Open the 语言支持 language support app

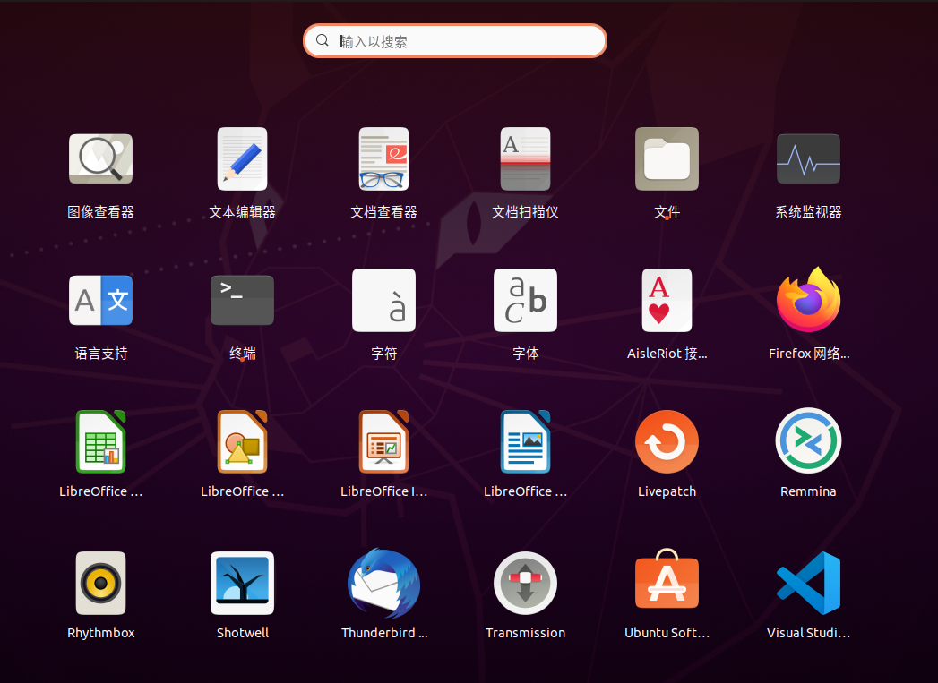[x=100, y=300]
